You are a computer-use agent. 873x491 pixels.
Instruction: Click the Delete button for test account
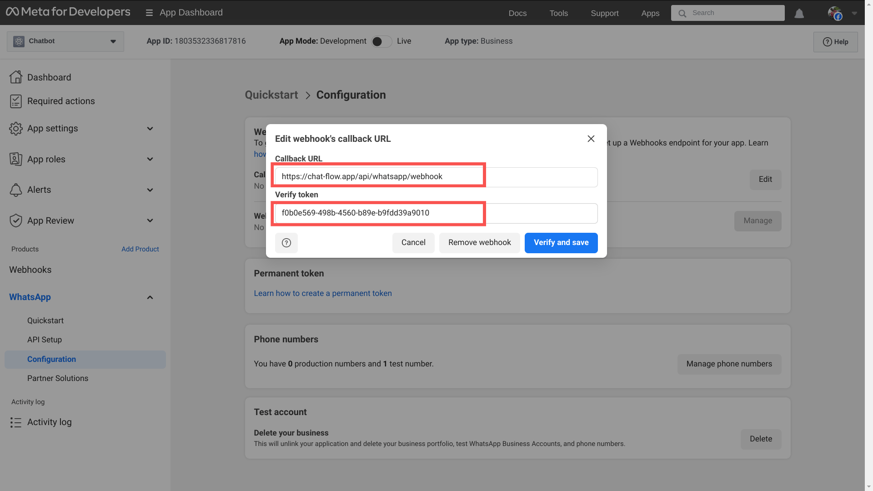(761, 439)
